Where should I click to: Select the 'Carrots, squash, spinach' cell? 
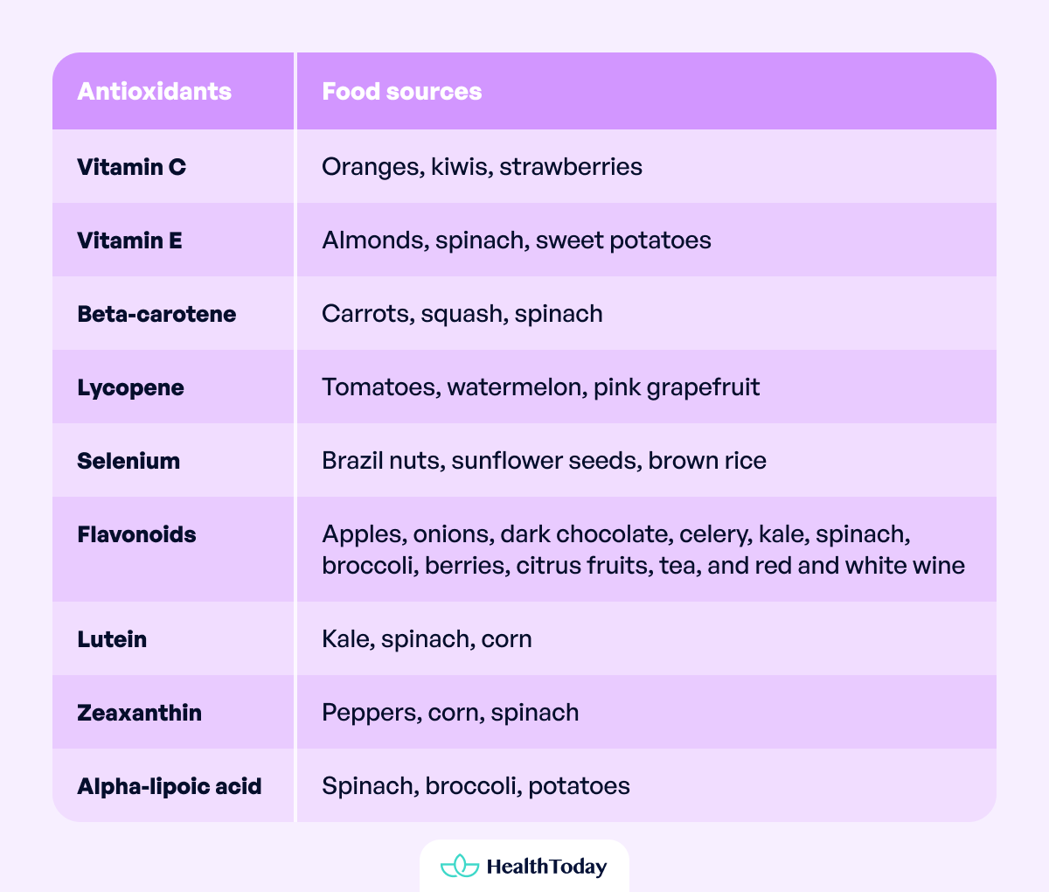tap(462, 314)
